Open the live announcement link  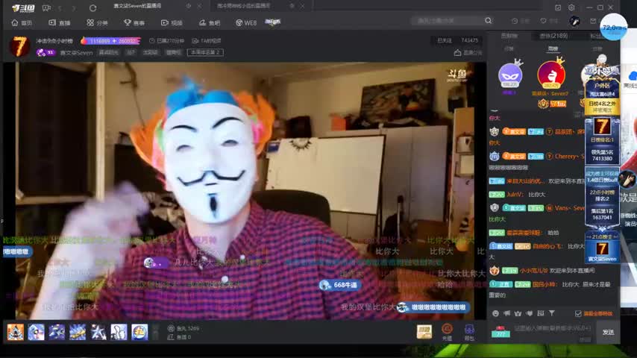pos(468,53)
